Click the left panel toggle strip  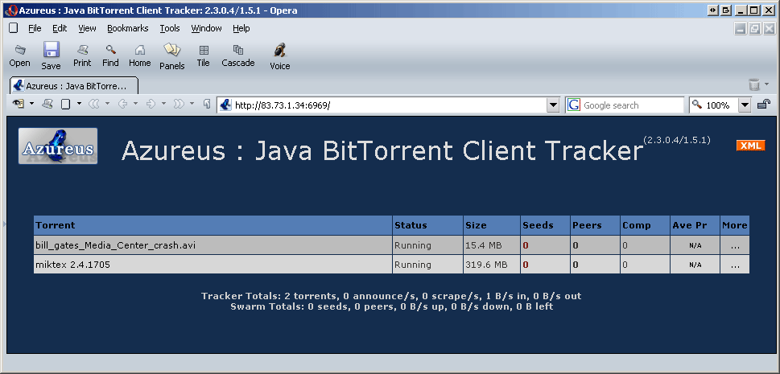[x=5, y=224]
